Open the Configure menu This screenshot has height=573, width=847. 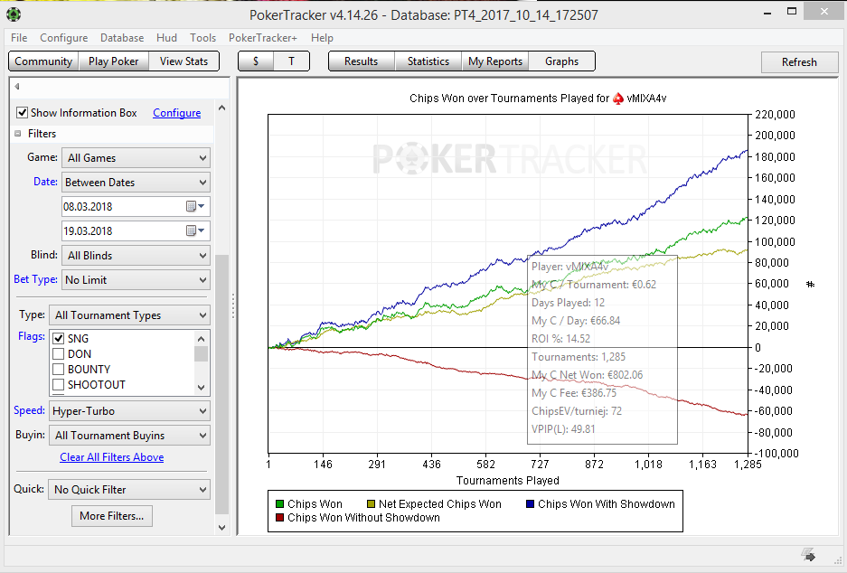pos(64,38)
